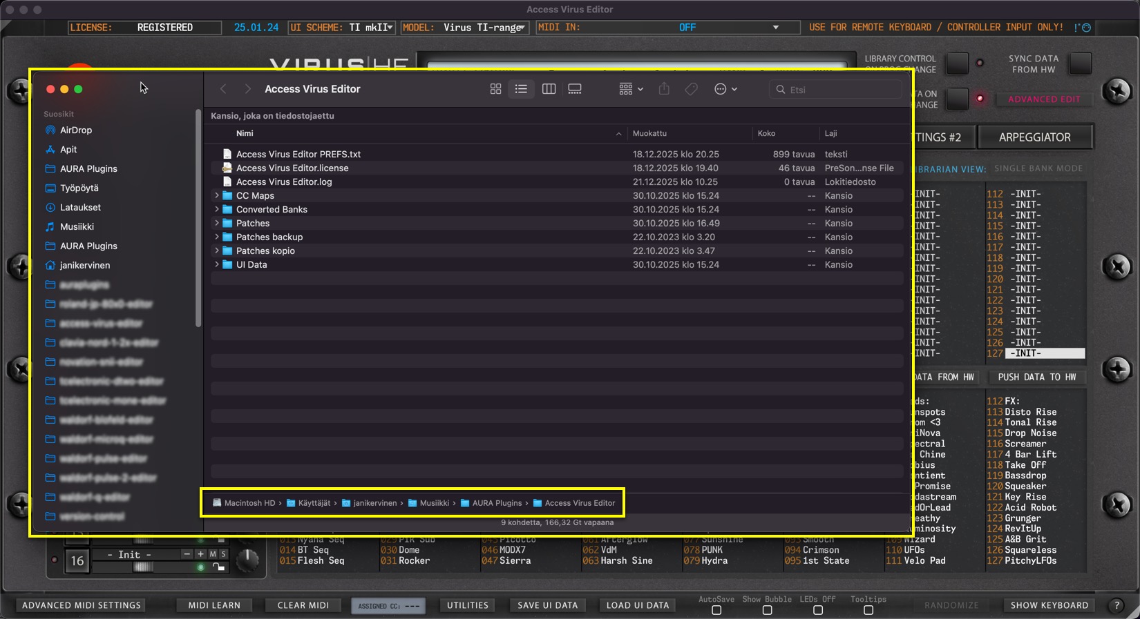Switch Finder to column view

click(x=549, y=89)
